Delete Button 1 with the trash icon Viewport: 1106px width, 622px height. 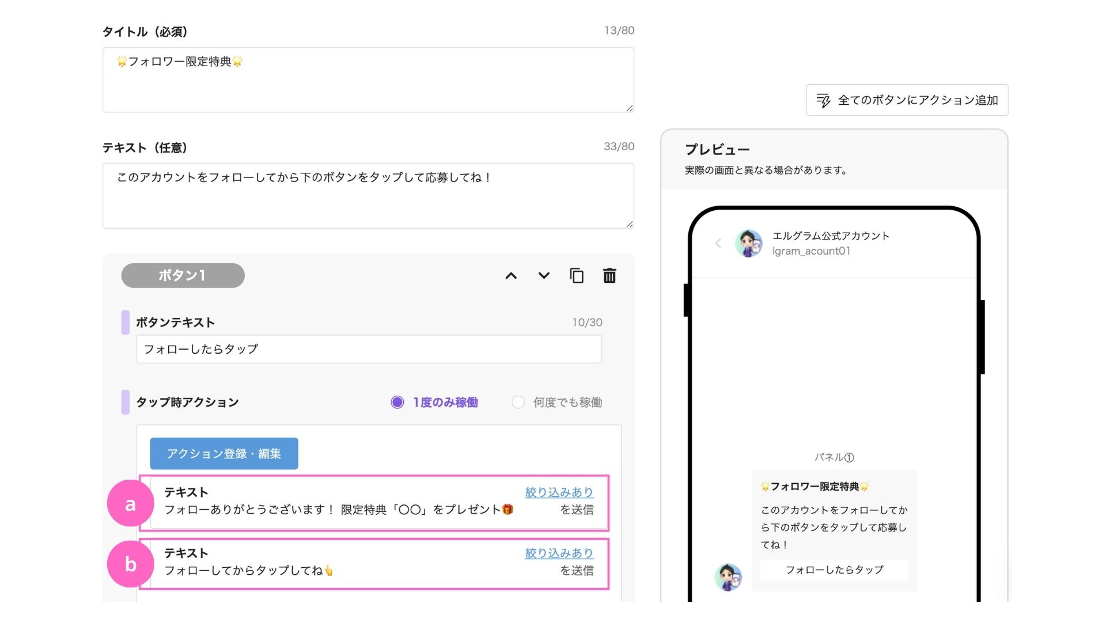point(609,276)
